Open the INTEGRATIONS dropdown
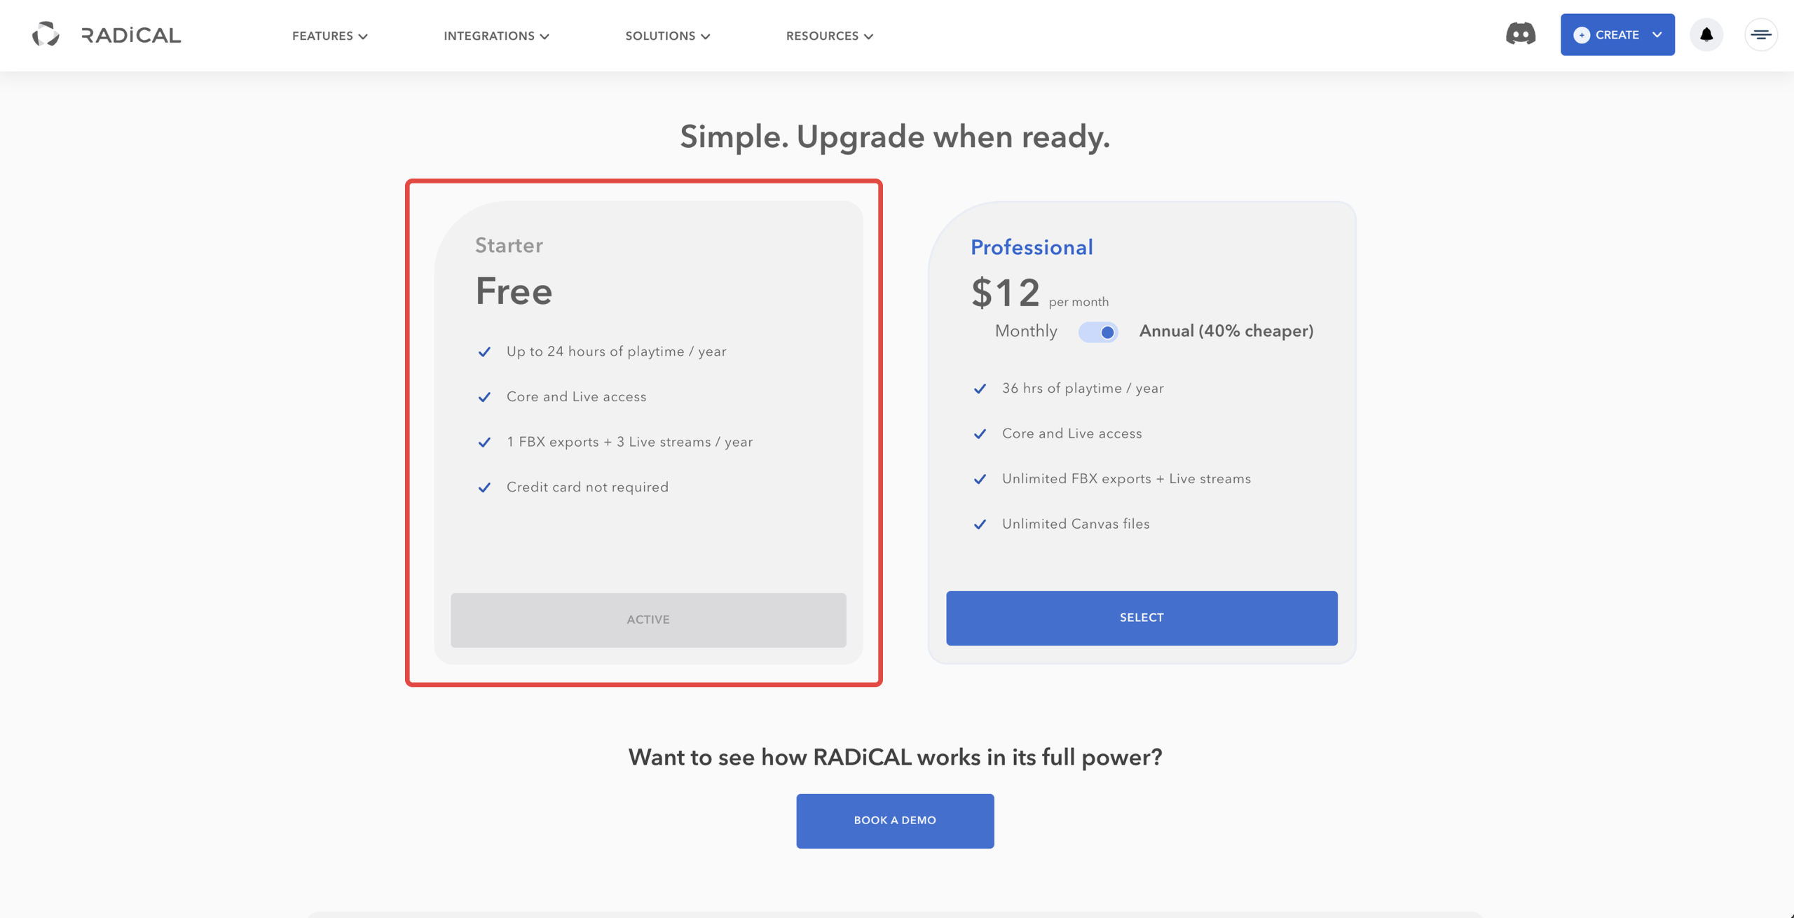 (496, 36)
